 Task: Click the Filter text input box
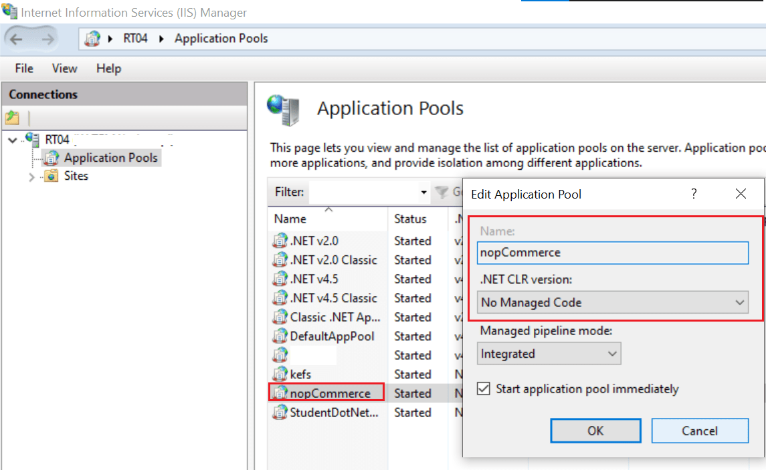[363, 193]
